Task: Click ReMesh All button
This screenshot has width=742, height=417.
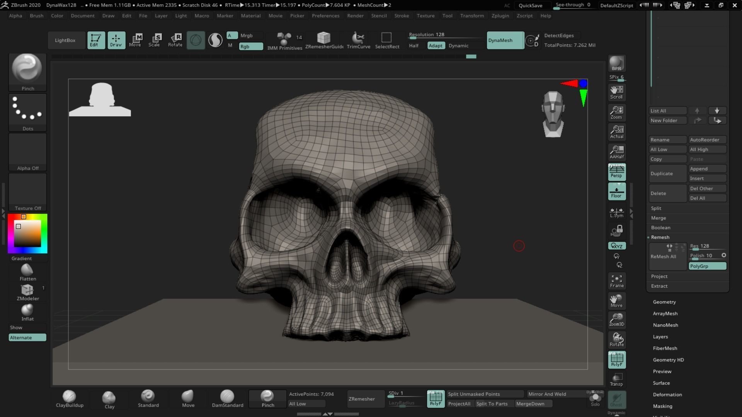Action: point(667,256)
